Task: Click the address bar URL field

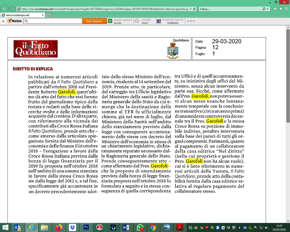Action: pyautogui.click(x=104, y=9)
